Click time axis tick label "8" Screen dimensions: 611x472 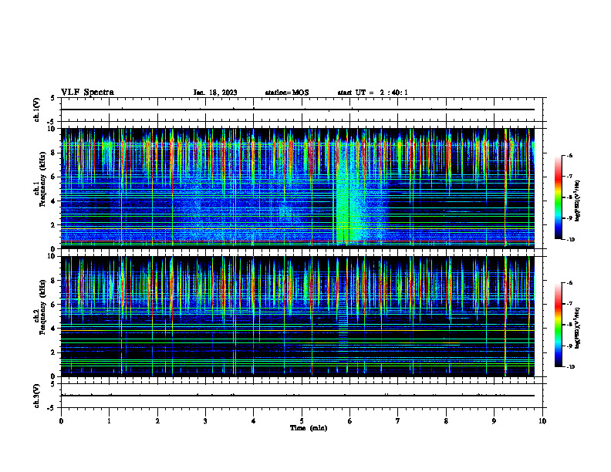tap(446, 421)
